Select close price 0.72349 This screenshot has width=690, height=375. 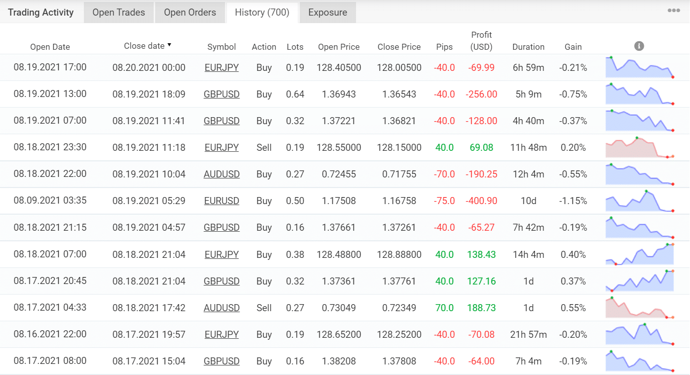click(399, 308)
